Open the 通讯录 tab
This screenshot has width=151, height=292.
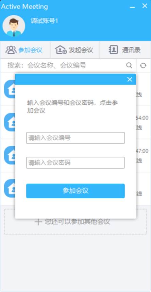(125, 50)
